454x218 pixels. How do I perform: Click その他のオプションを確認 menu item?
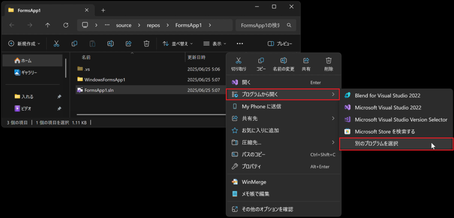pos(283,209)
